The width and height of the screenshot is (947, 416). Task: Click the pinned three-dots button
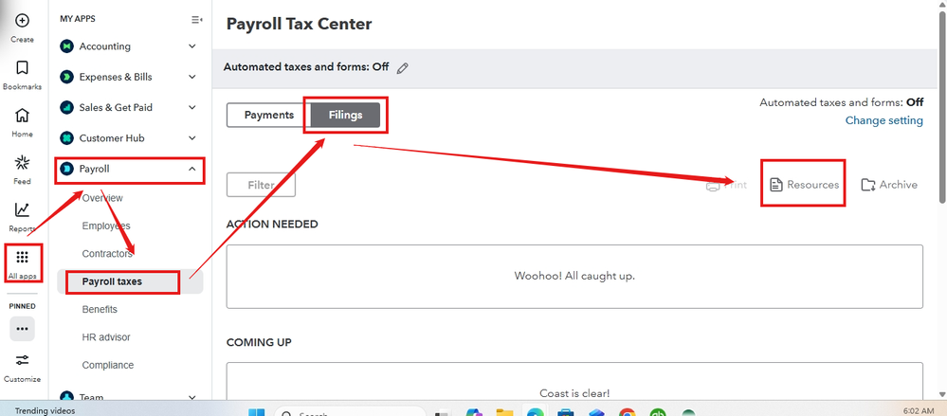[x=23, y=329]
